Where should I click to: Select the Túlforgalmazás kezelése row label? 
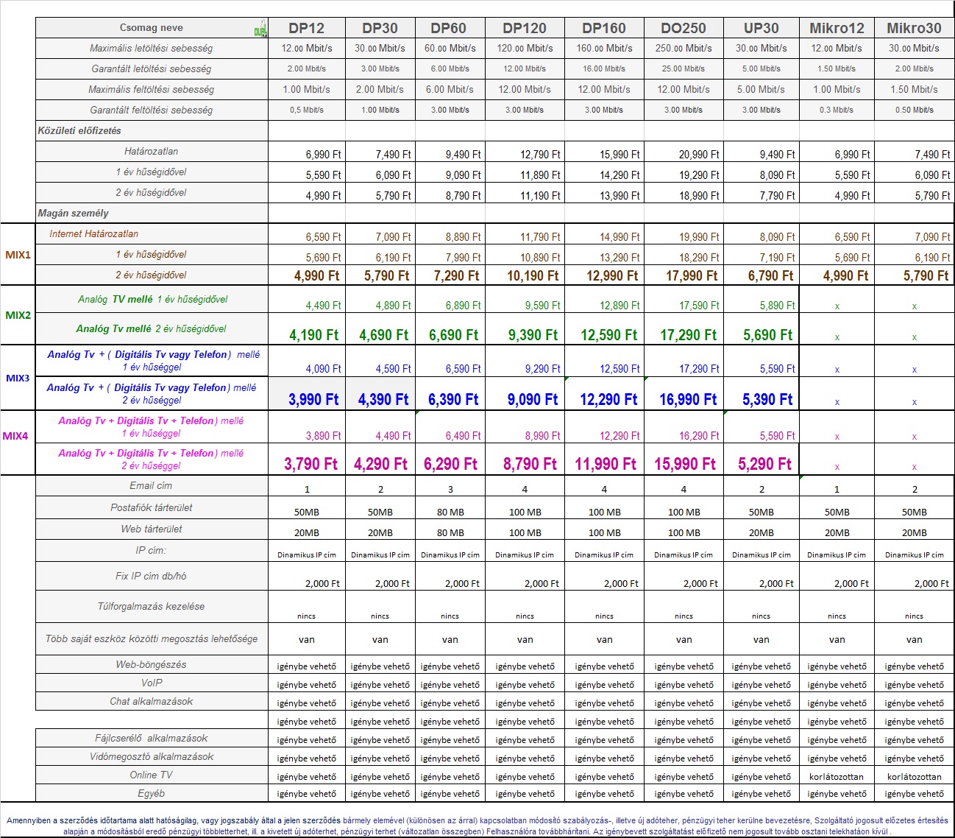(151, 606)
